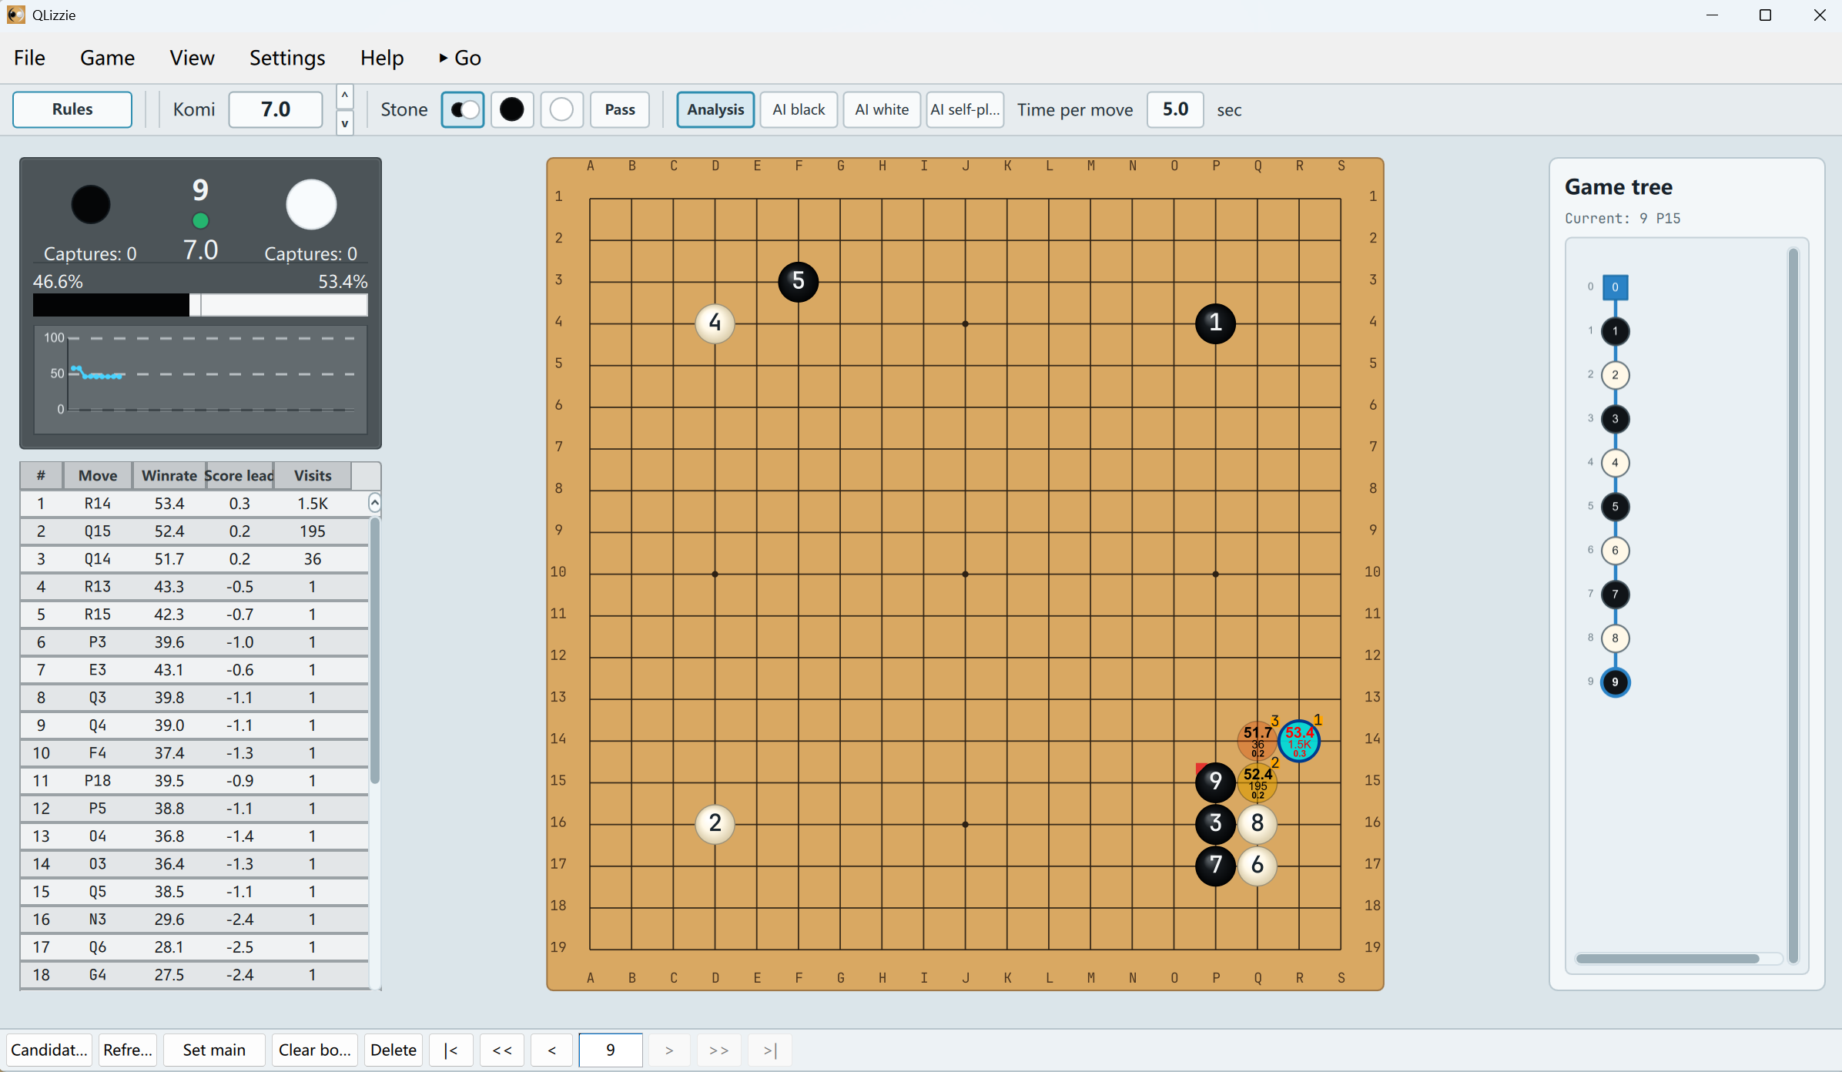Image resolution: width=1842 pixels, height=1072 pixels.
Task: Select move 9 node in game tree
Action: click(x=1616, y=682)
